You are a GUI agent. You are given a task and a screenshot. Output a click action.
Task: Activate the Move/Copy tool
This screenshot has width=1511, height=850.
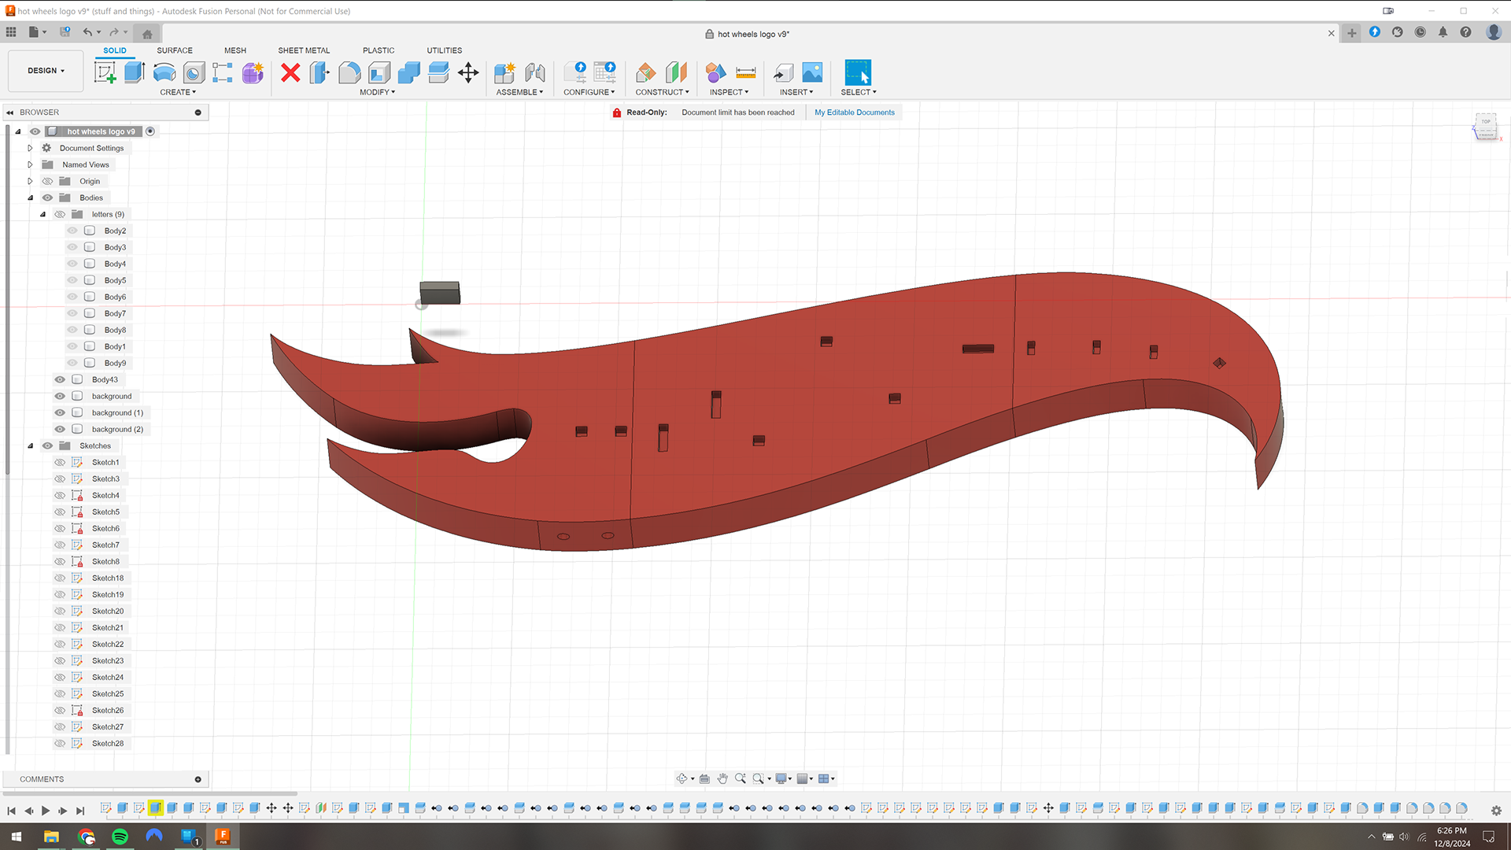(468, 72)
